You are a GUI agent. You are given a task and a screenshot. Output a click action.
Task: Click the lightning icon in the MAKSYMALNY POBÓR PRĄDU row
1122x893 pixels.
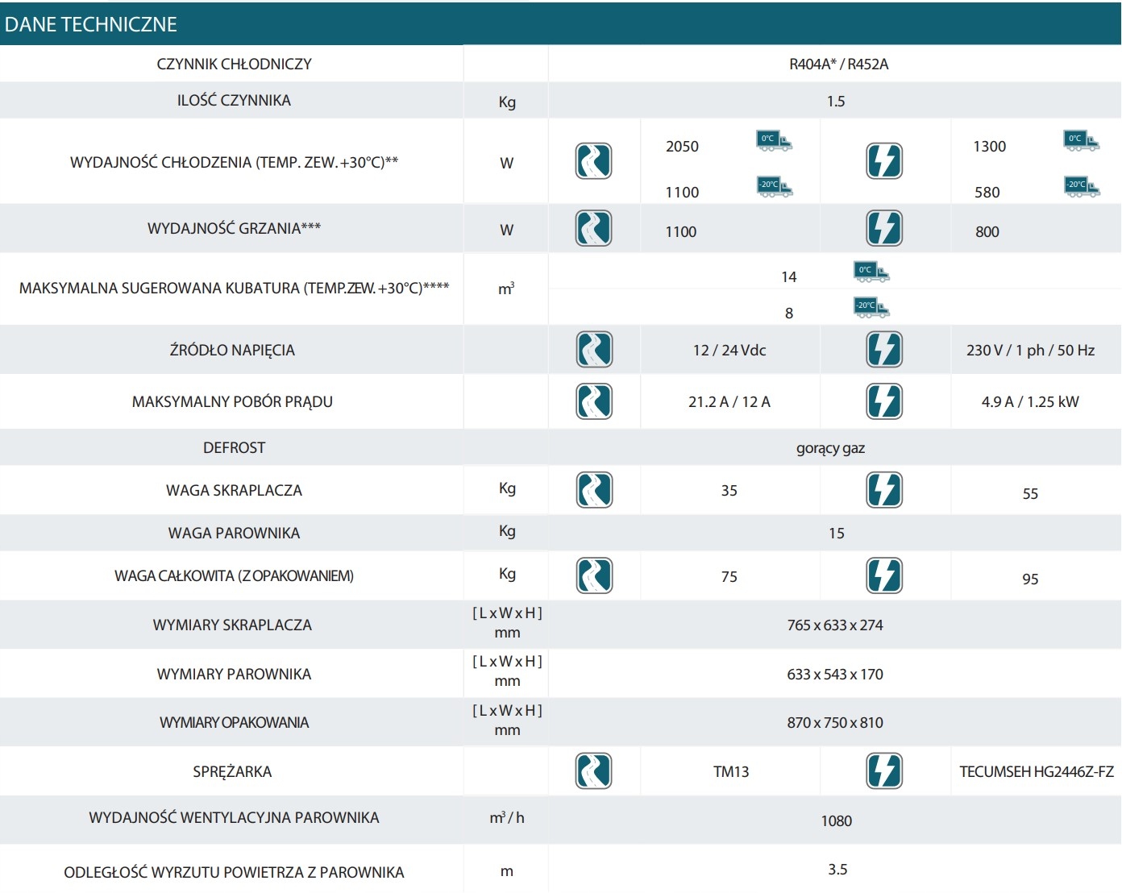884,401
